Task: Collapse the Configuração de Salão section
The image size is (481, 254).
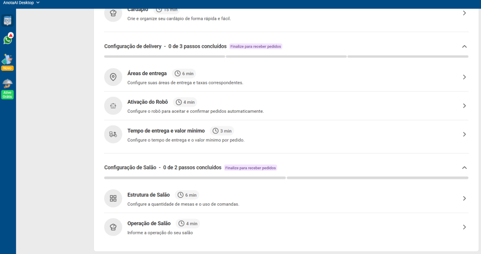Action: pos(464,168)
